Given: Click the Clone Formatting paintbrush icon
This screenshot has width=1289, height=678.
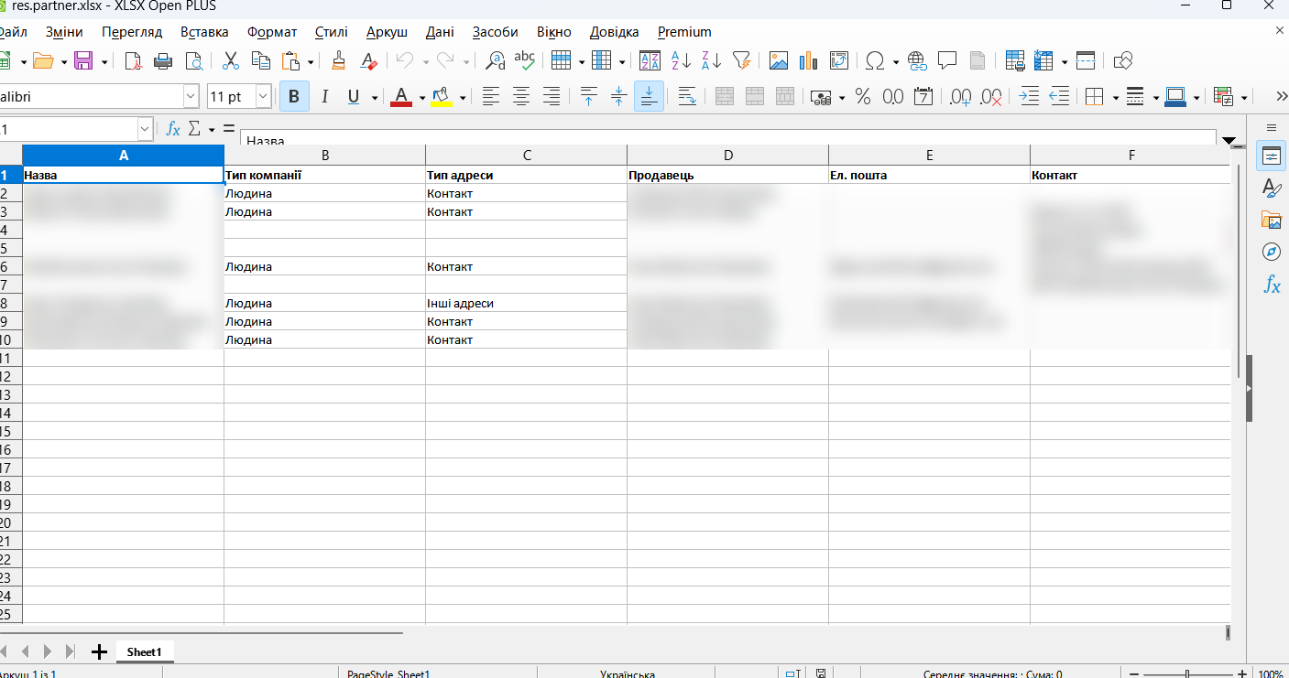Looking at the screenshot, I should 338,61.
